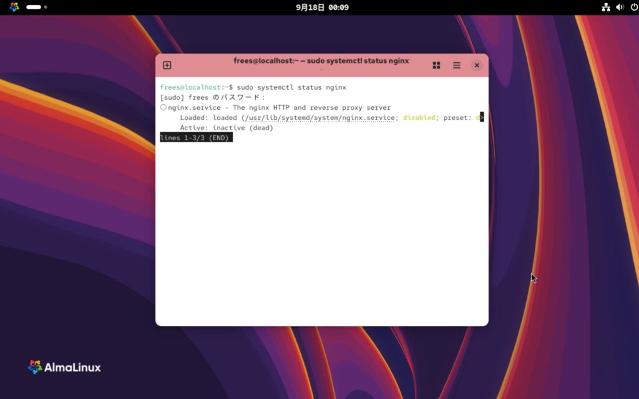Close the terminal window

tap(477, 65)
